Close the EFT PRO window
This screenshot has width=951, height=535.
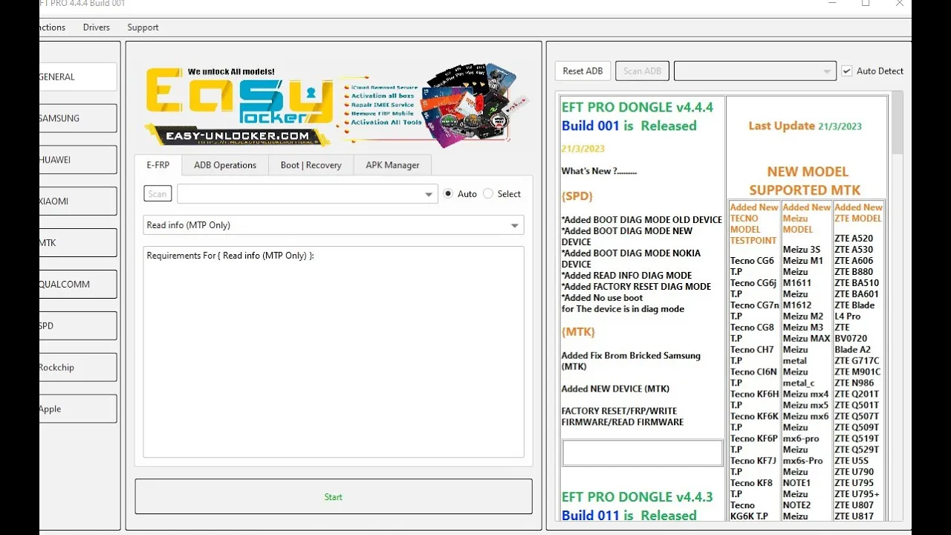pos(899,4)
